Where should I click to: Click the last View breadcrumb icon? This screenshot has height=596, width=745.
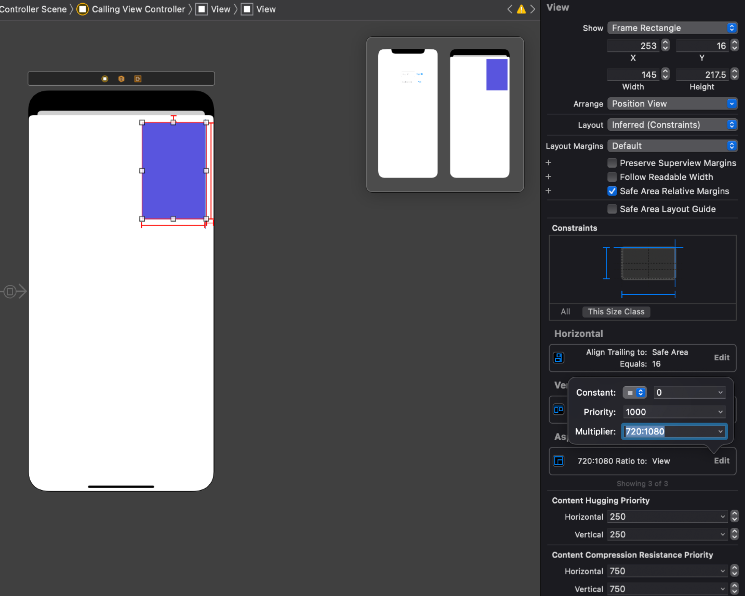pyautogui.click(x=247, y=9)
